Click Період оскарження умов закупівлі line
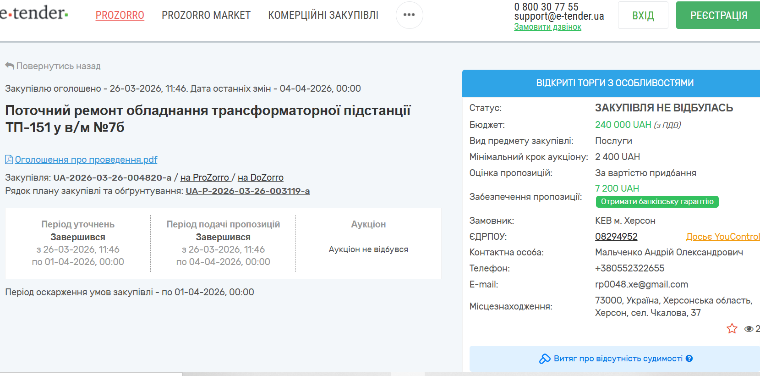The width and height of the screenshot is (760, 376). (x=130, y=292)
